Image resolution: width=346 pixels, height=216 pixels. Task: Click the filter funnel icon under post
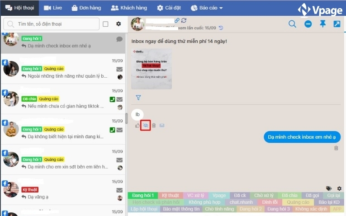(138, 98)
